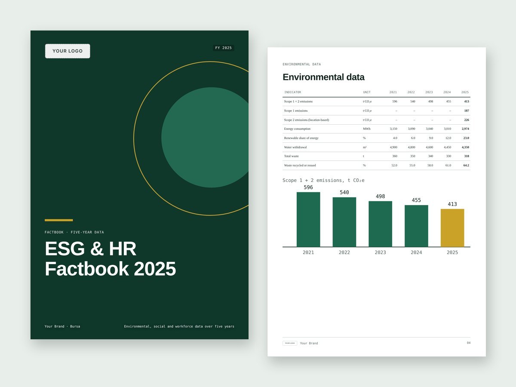Viewport: 516px width, 387px height.
Task: Click the small YOUR LOGO box in page footer
Action: (x=290, y=343)
